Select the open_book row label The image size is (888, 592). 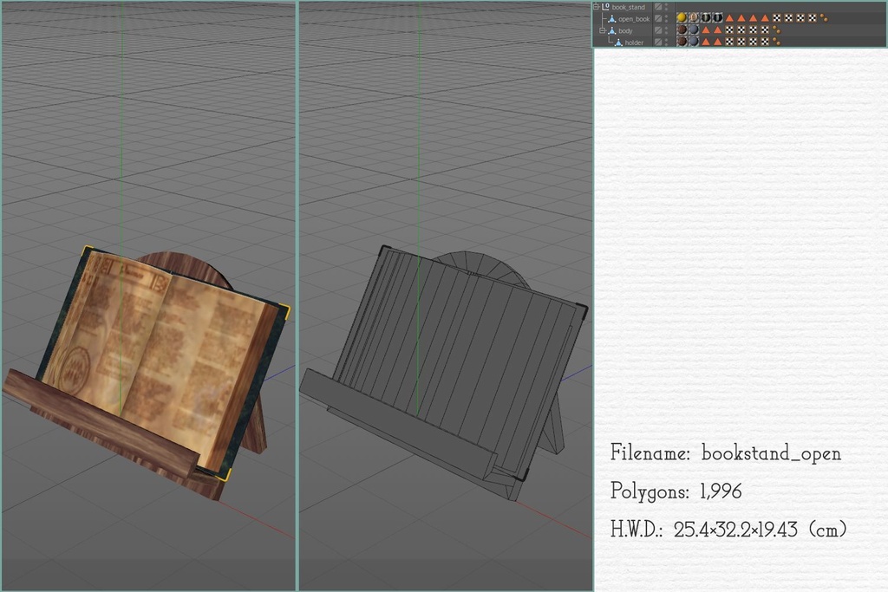tap(634, 19)
